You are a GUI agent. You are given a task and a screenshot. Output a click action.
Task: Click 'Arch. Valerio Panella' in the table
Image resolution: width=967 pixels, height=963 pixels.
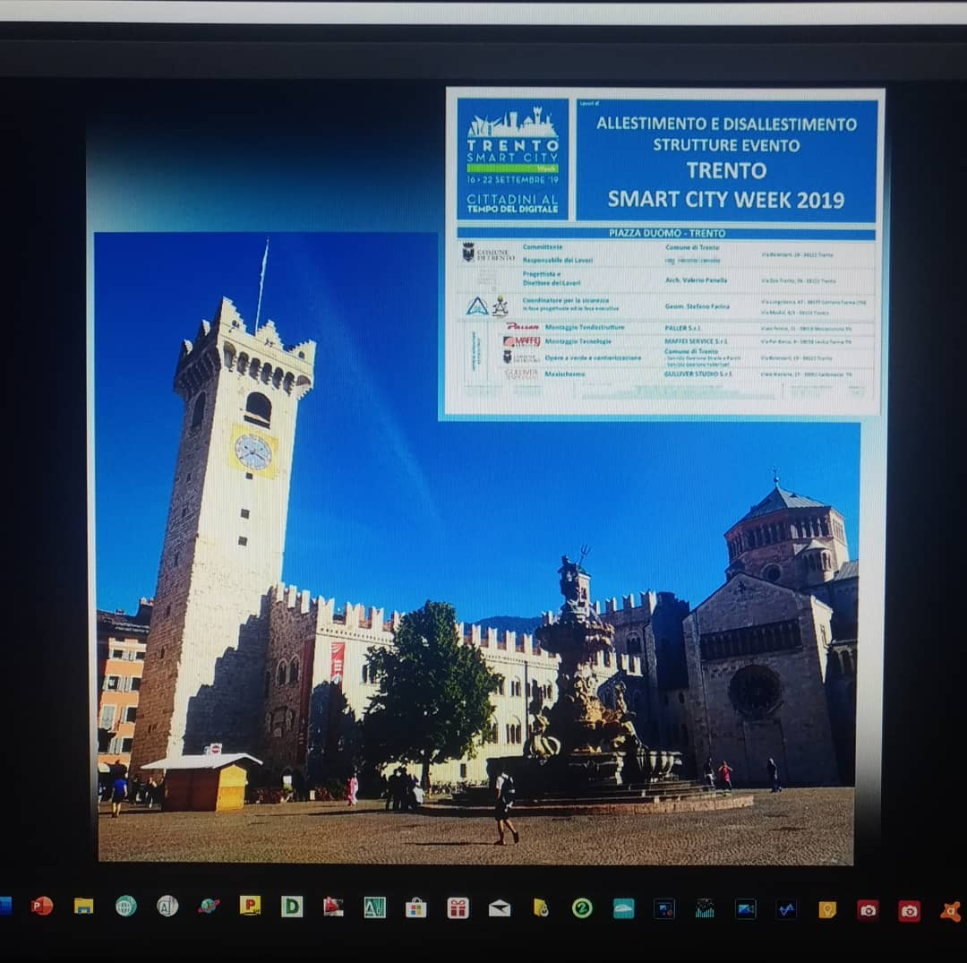[696, 280]
